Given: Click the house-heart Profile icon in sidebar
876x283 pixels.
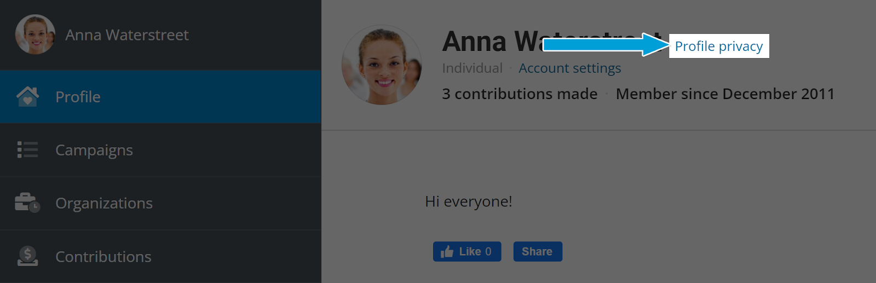Looking at the screenshot, I should [x=27, y=96].
